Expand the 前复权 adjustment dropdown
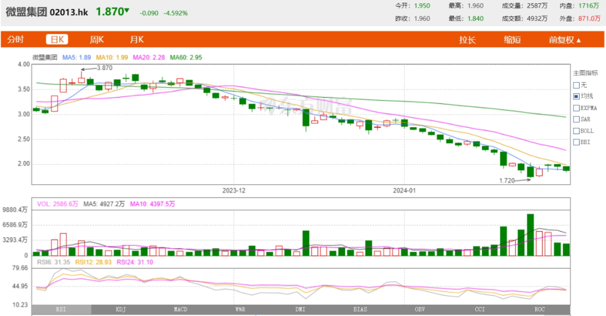 tap(564, 39)
